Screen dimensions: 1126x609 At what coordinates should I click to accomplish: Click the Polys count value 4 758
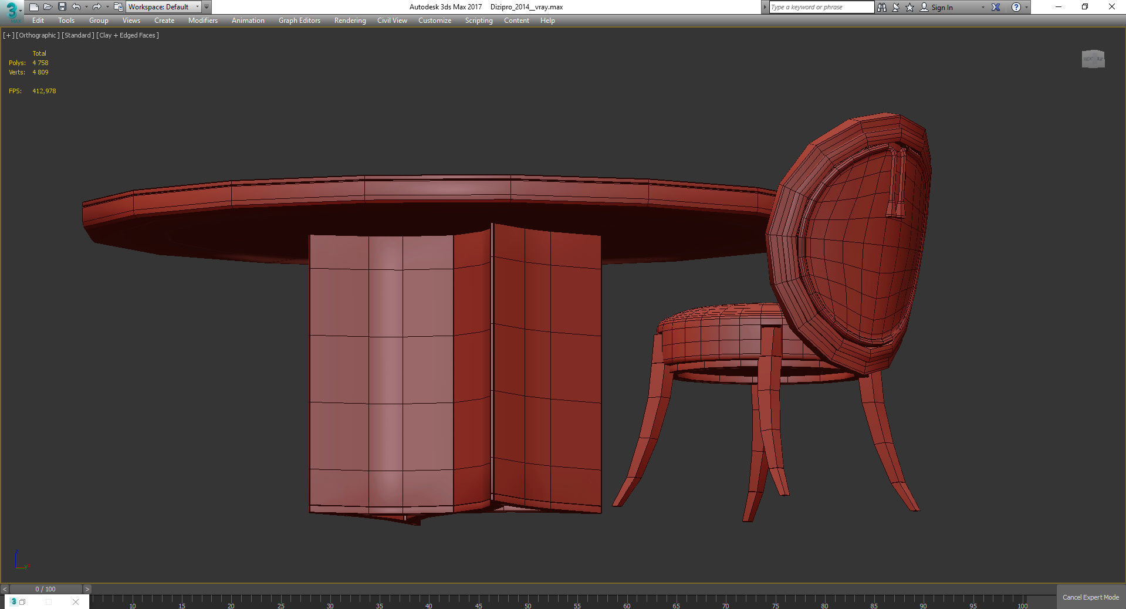click(40, 63)
